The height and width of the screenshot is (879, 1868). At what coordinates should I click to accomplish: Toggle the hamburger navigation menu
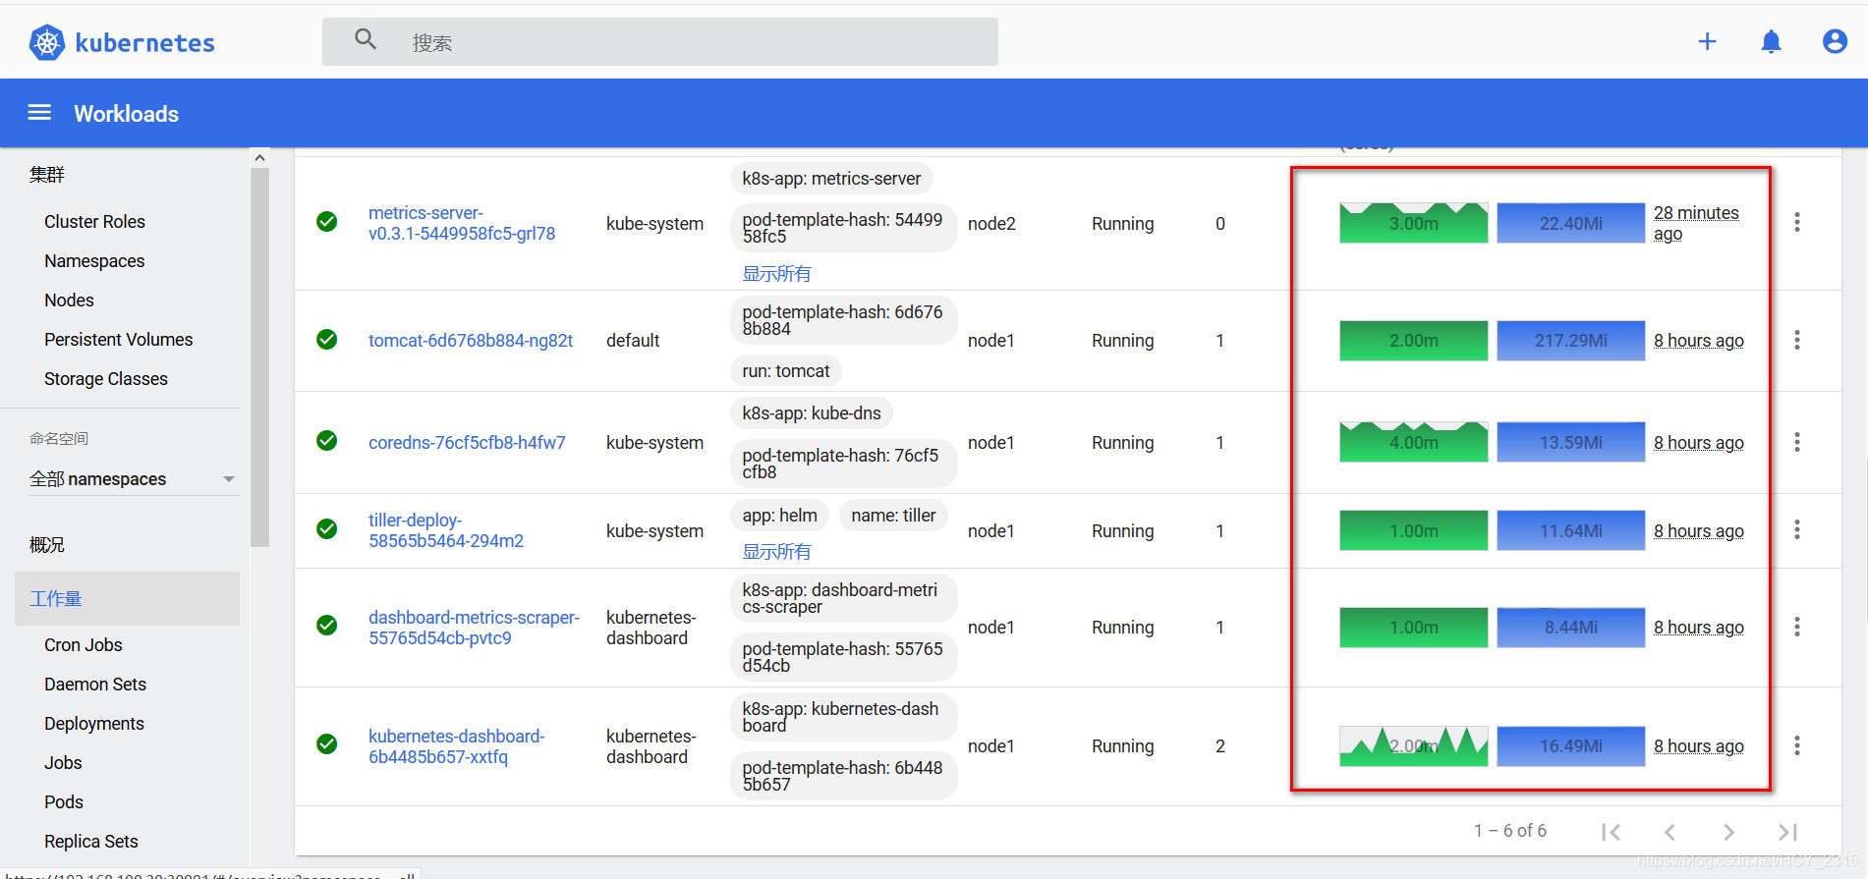tap(39, 113)
